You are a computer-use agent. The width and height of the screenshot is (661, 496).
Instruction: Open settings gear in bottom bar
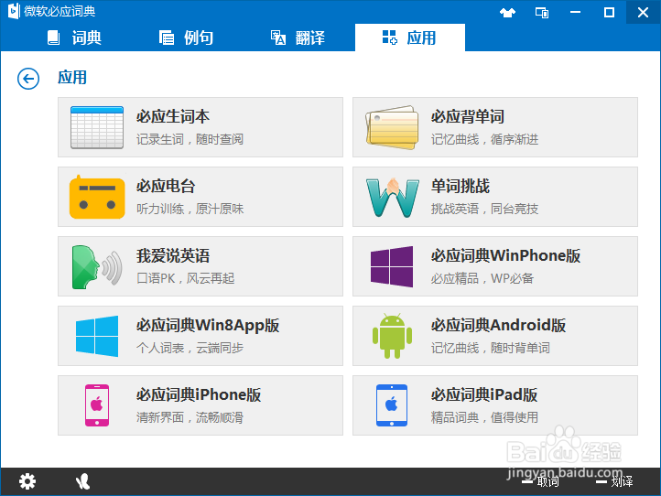pyautogui.click(x=27, y=481)
